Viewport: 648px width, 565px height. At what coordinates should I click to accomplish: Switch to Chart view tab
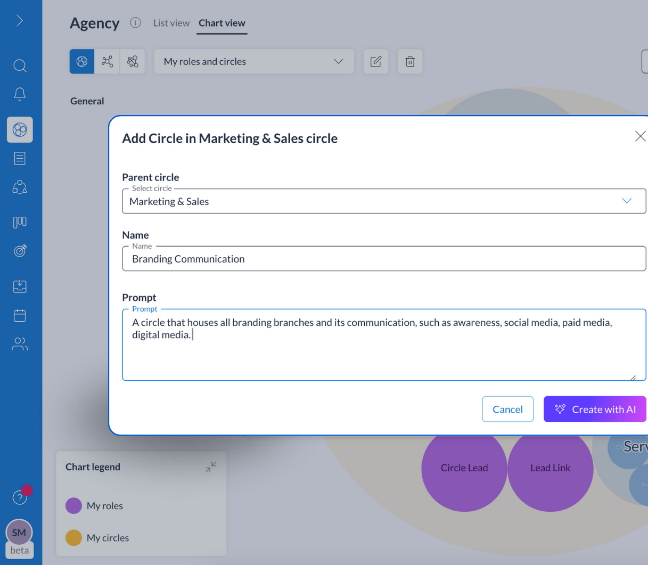click(222, 23)
